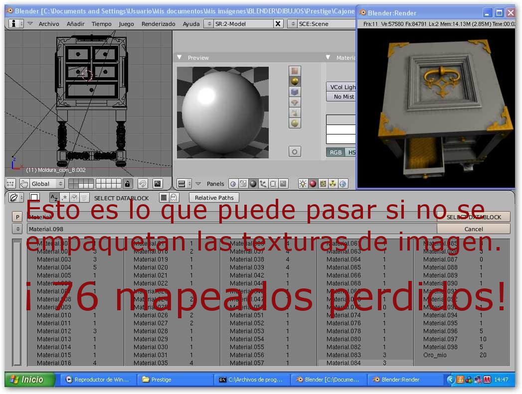Collapse the top header menus arrow
The image size is (522, 394).
(30, 23)
